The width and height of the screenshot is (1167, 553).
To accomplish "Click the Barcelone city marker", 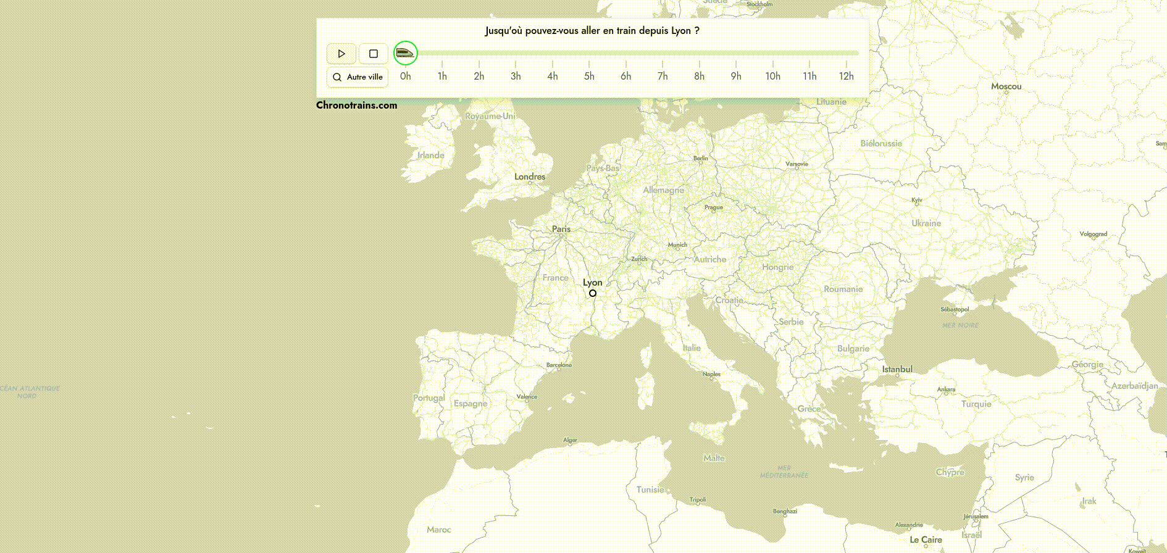I will click(559, 365).
